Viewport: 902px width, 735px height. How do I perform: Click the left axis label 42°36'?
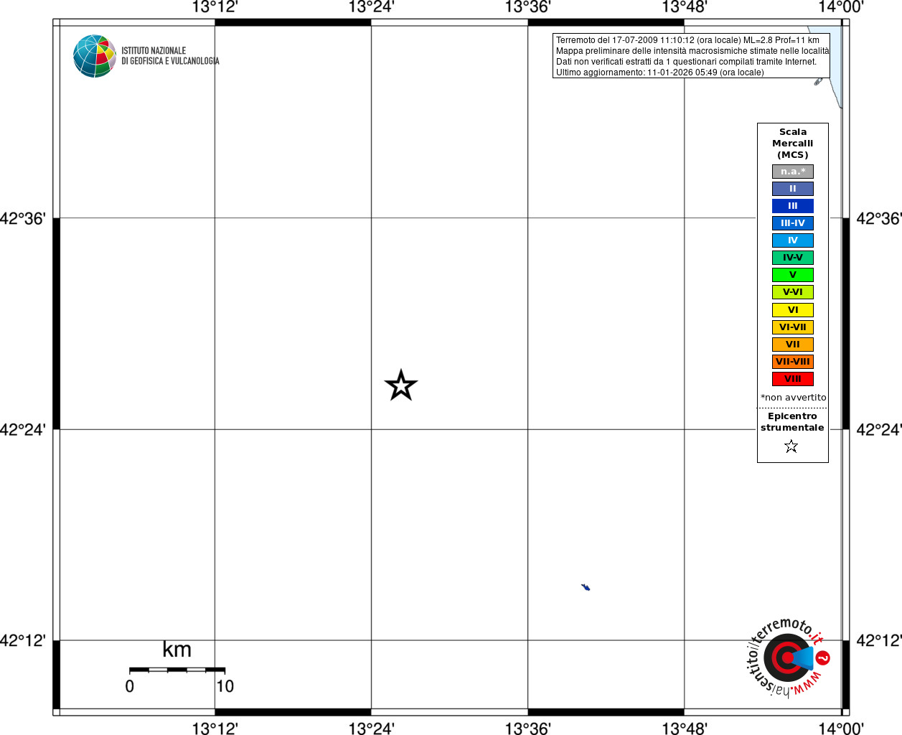coord(23,218)
